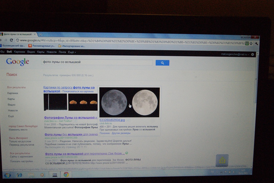This screenshot has height=183, width=274.
Task: Go forward with the browser arrow
Action: click(6, 40)
